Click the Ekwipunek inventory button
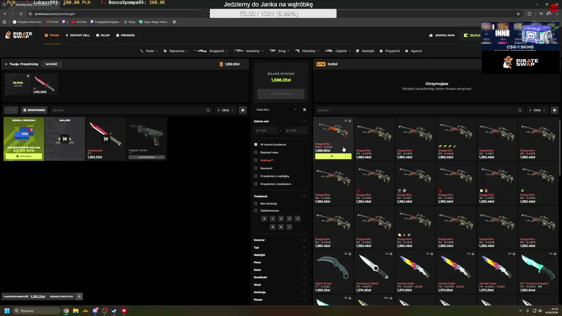Screen dimensions: 562x316 point(34,110)
